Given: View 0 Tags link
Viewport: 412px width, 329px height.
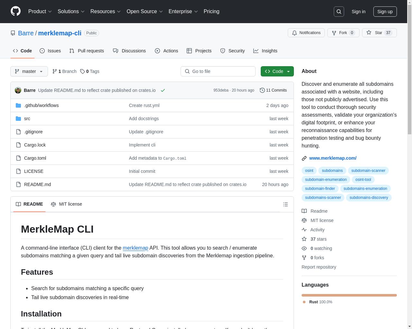Looking at the screenshot, I should tap(90, 71).
